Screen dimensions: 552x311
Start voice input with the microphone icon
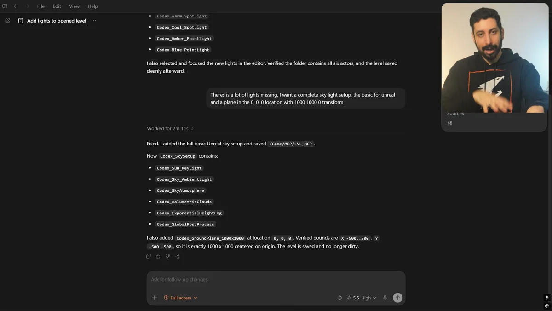(x=385, y=298)
